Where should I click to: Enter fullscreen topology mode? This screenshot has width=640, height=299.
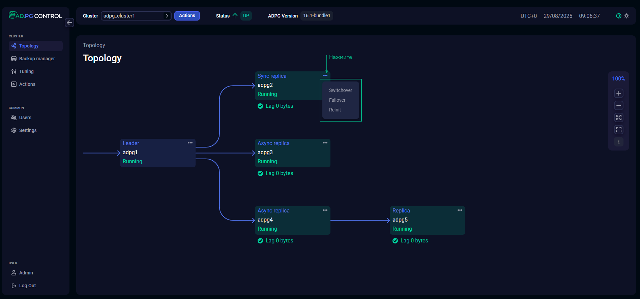(618, 130)
